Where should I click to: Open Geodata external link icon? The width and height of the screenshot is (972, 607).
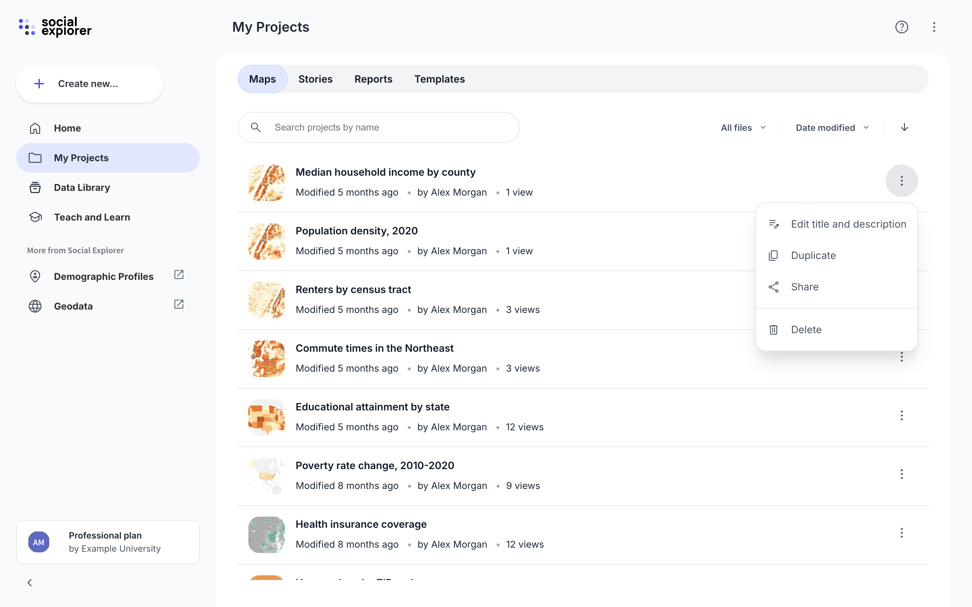coord(179,305)
